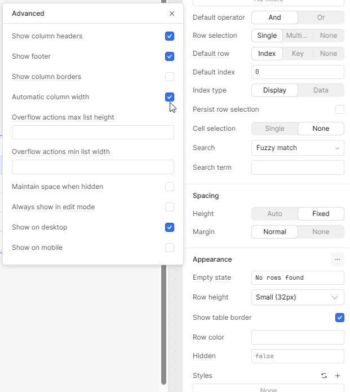
Task: Enable Show column borders checkbox
Action: click(170, 77)
